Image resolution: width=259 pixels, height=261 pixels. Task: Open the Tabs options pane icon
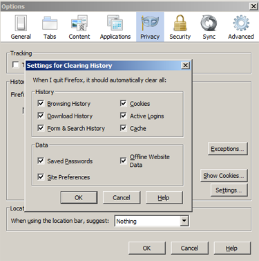(x=50, y=24)
